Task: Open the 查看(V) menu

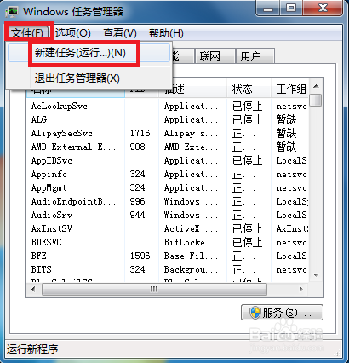Action: (120, 33)
